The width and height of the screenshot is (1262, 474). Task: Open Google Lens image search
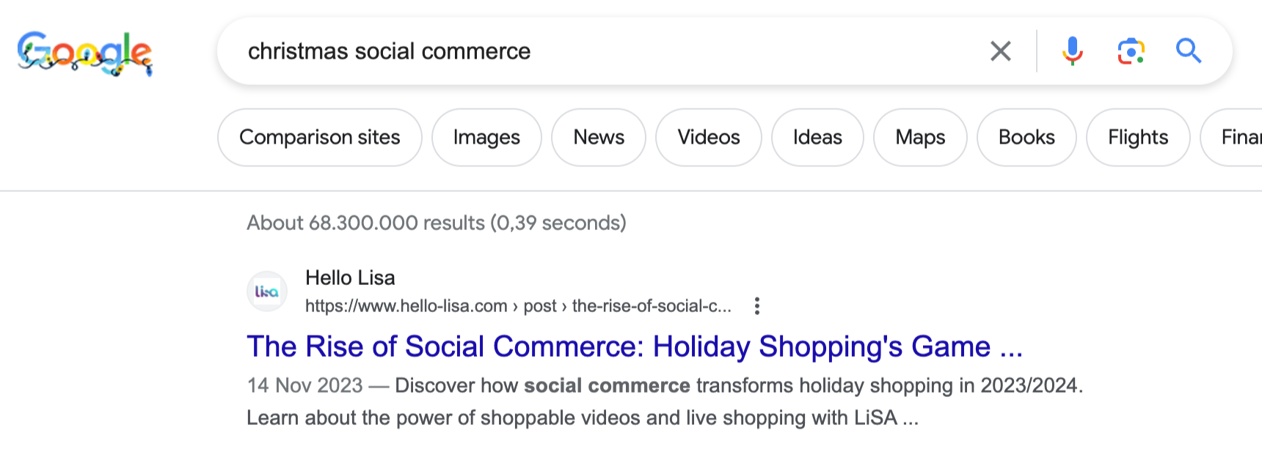[x=1131, y=51]
